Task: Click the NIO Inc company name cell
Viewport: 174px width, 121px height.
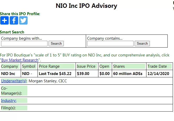Action: [10, 74]
